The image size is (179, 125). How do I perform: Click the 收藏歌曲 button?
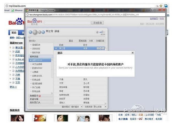(100, 41)
